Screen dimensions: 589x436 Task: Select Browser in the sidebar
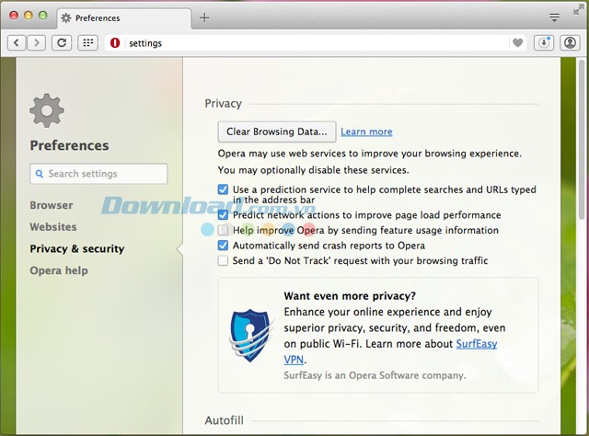(x=52, y=205)
